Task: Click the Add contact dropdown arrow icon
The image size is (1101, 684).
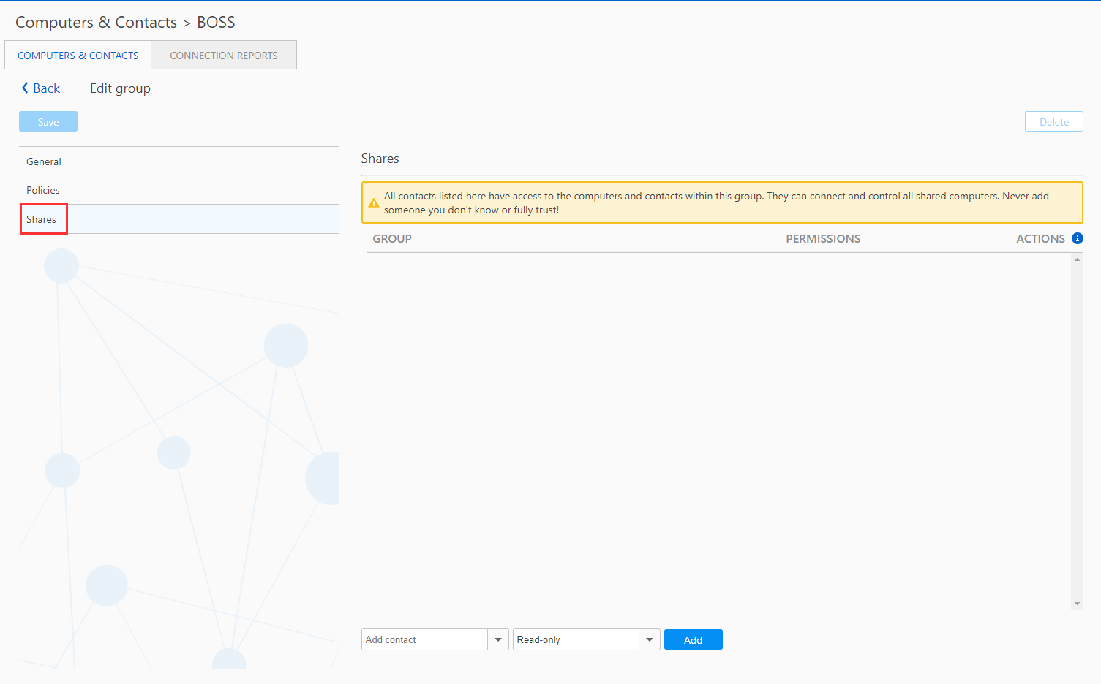Action: tap(498, 639)
